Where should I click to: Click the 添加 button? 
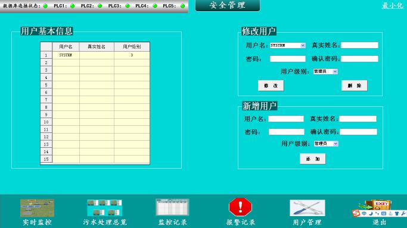tap(312, 159)
